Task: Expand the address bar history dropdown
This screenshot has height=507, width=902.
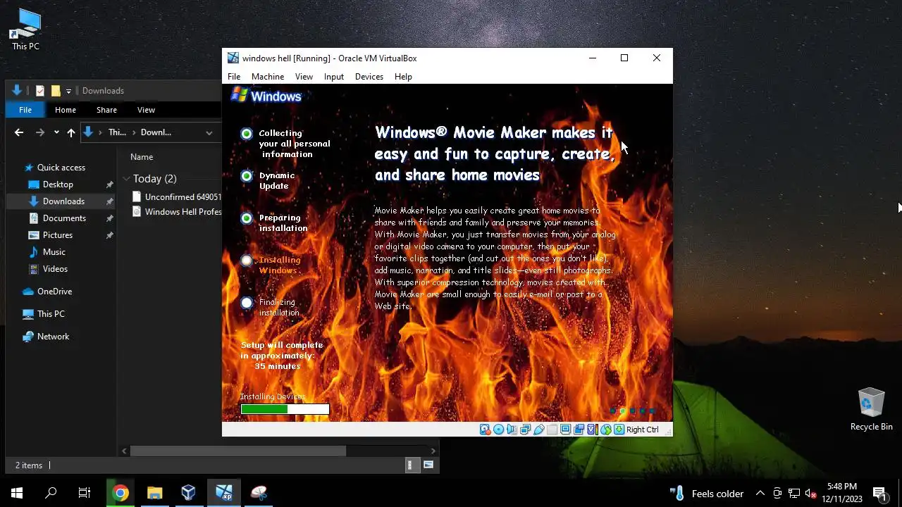Action: 209,132
